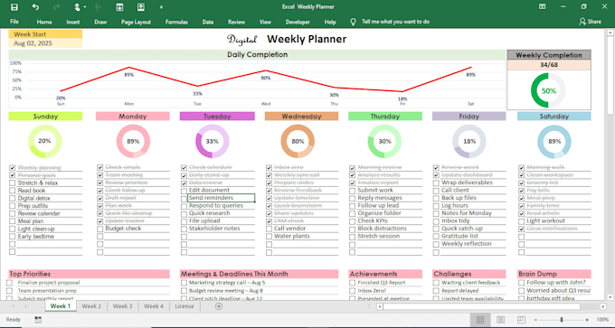The height and width of the screenshot is (328, 615).
Task: Open the Touch/Mouse mode dropdown arrow
Action: (85, 7)
